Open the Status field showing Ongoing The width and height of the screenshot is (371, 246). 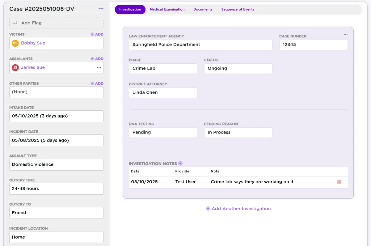[238, 68]
